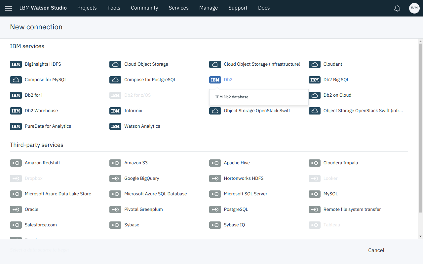Click the Compose for MySQL cloud icon
423x264 pixels.
(x=16, y=80)
